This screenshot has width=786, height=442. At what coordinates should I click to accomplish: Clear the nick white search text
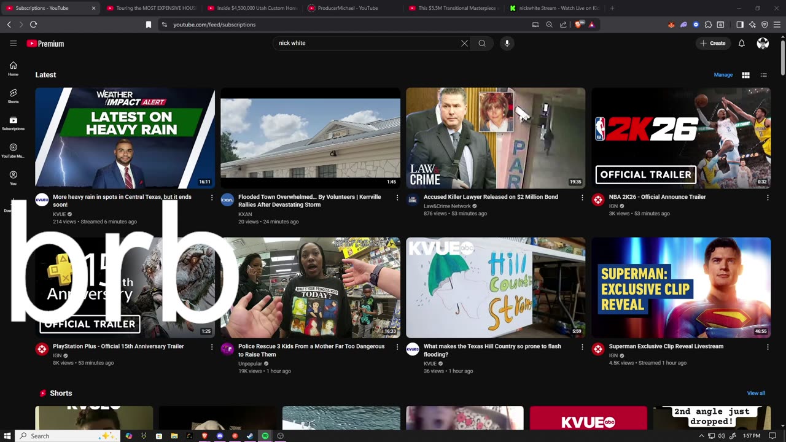464,43
